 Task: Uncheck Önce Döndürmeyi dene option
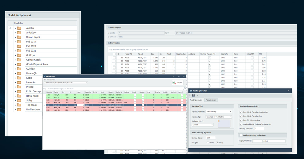[x=241, y=120]
